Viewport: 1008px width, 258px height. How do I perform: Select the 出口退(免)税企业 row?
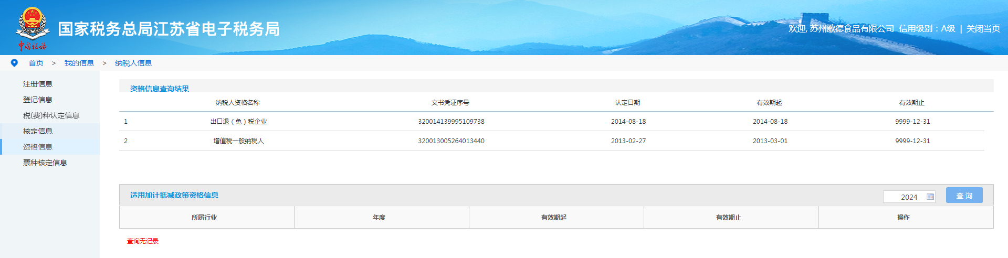[239, 122]
